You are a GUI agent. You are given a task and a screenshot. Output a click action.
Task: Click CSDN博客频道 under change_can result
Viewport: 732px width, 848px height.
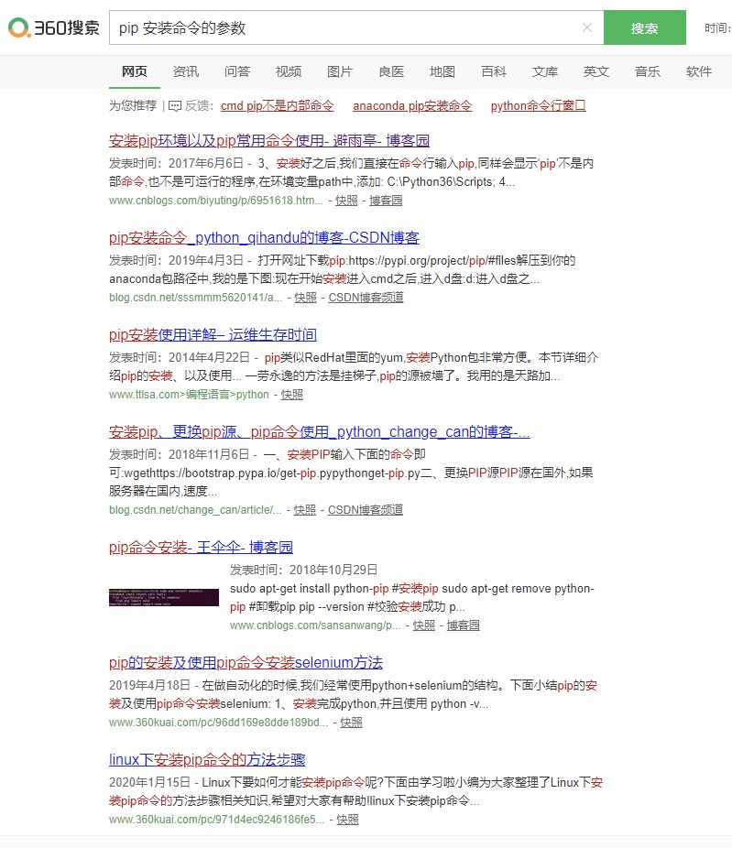click(x=366, y=510)
